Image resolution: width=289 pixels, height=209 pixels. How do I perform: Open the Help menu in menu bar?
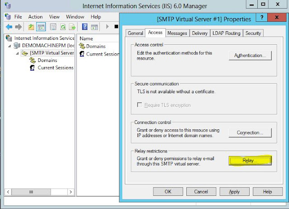point(96,17)
